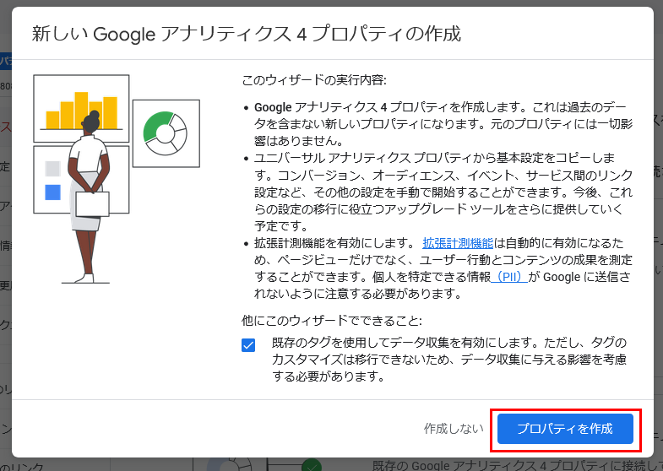Viewport: 663px width, 471px height.
Task: Click the white tablet held by the woman
Action: 92,204
